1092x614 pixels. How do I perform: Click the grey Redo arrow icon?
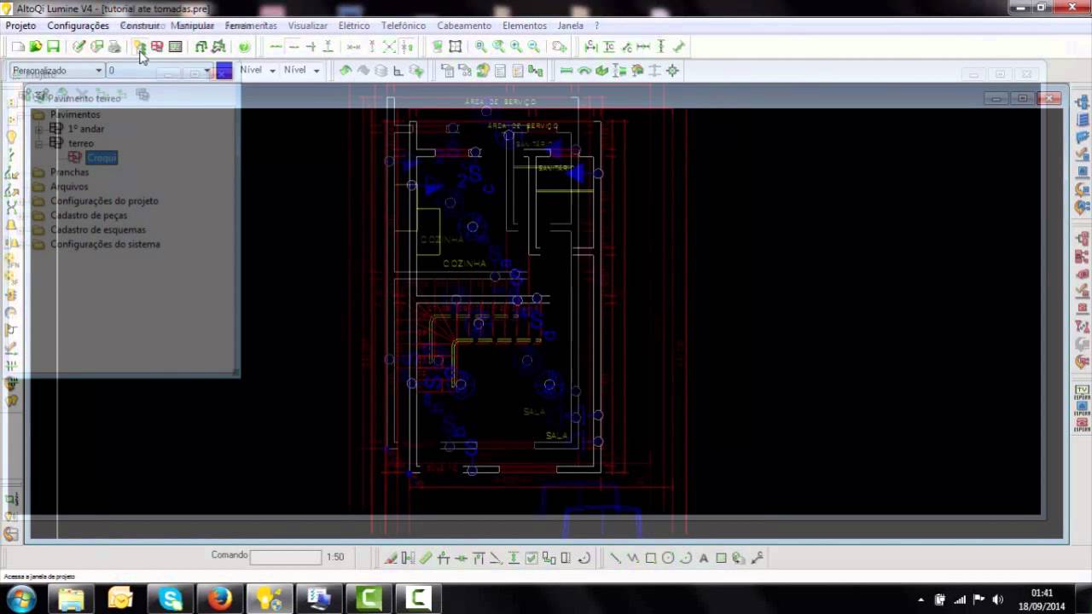click(x=363, y=71)
